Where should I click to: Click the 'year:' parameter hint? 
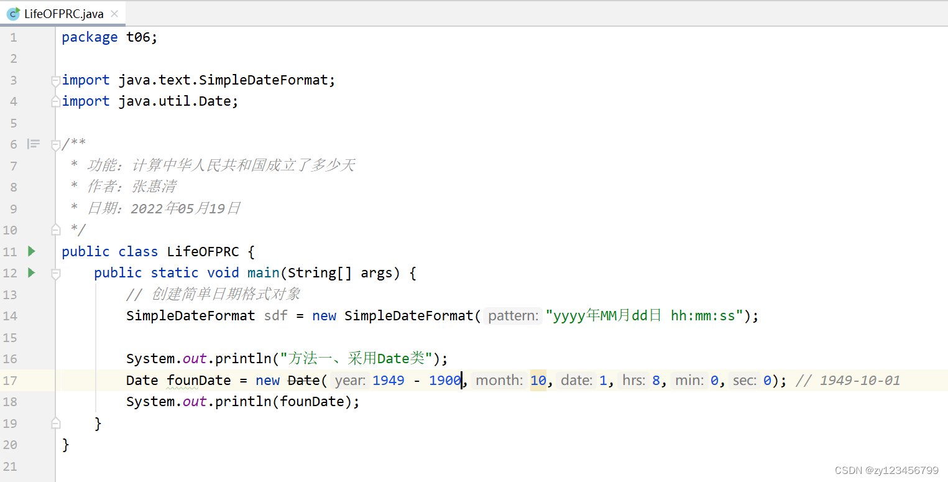click(350, 380)
